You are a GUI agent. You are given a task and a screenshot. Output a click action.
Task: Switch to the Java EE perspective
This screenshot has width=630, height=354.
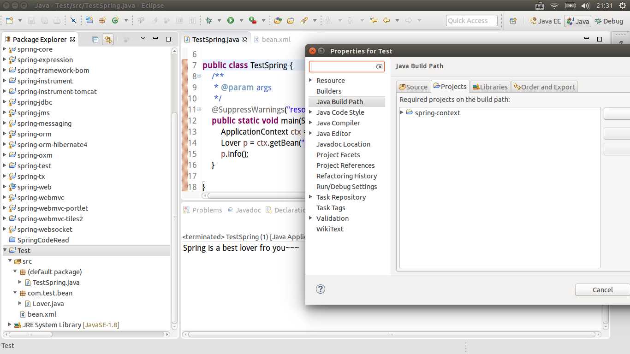[545, 21]
